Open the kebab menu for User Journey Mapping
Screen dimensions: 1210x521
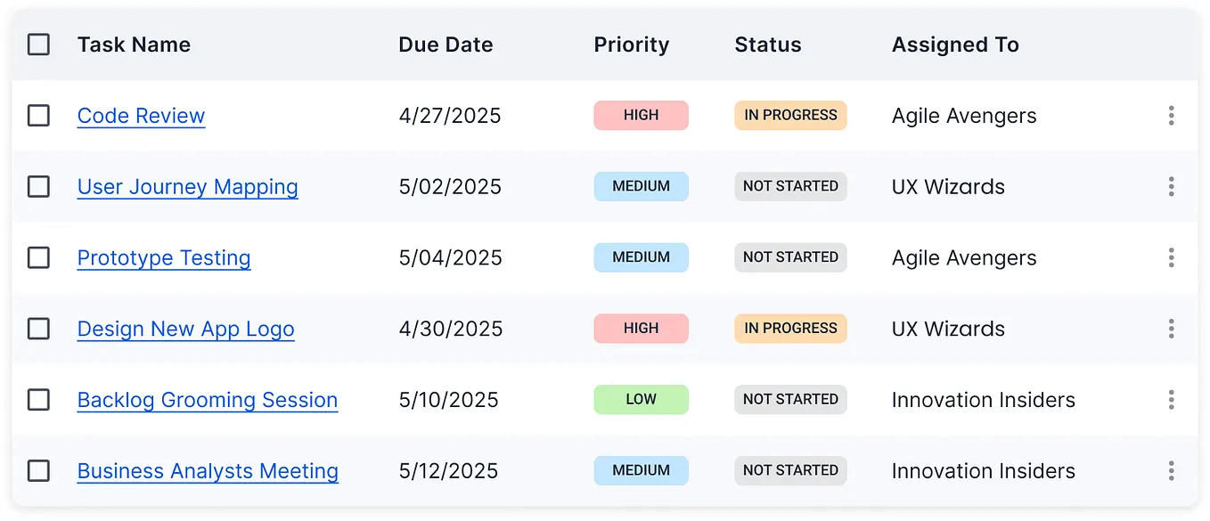click(x=1171, y=187)
